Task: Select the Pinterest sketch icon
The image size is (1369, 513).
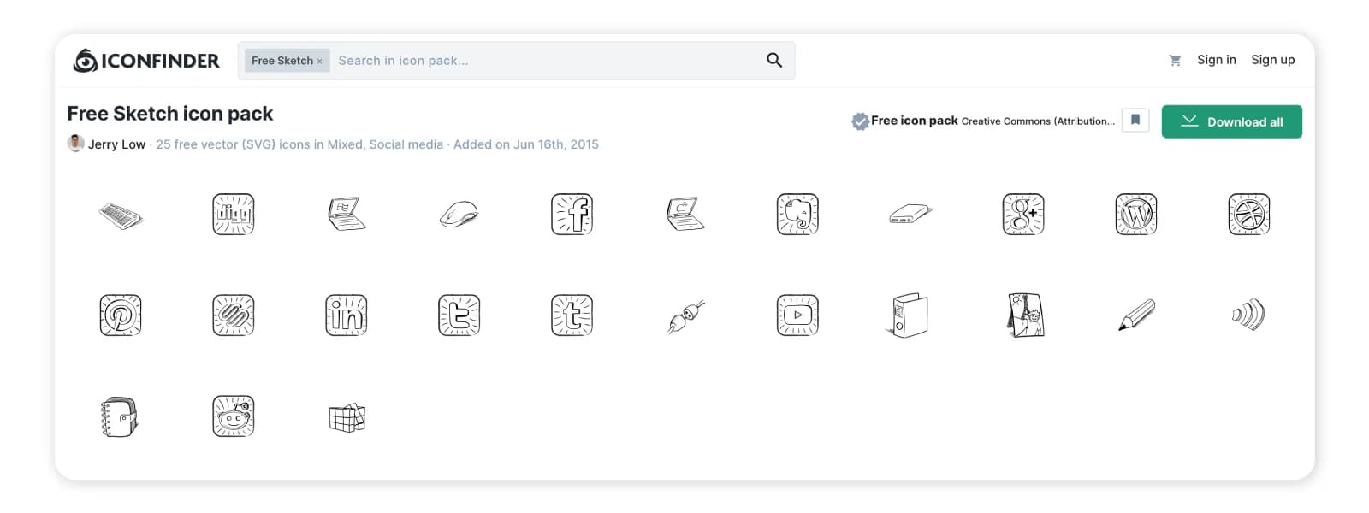Action: (121, 315)
